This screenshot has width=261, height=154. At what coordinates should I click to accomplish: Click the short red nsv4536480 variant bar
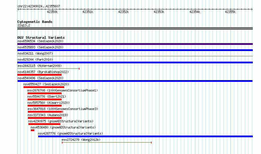tap(33, 130)
